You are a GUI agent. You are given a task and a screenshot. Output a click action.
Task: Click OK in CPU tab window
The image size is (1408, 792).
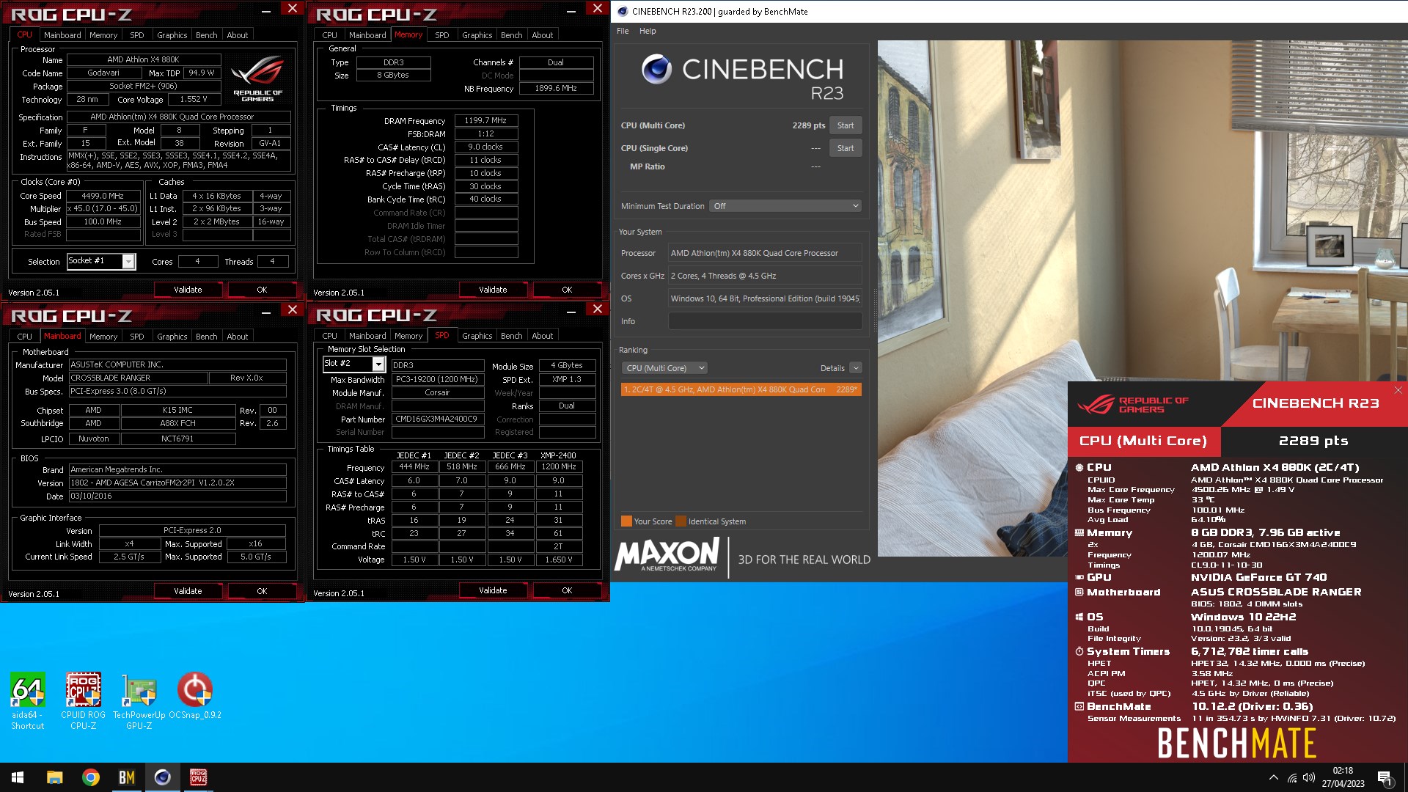262,290
